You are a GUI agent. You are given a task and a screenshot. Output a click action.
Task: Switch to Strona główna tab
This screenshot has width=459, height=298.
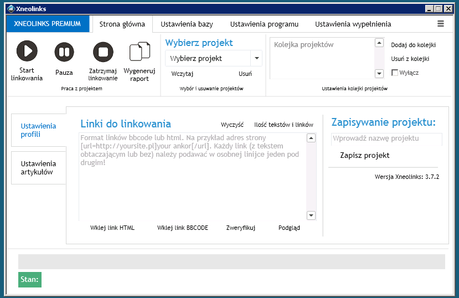pyautogui.click(x=122, y=24)
